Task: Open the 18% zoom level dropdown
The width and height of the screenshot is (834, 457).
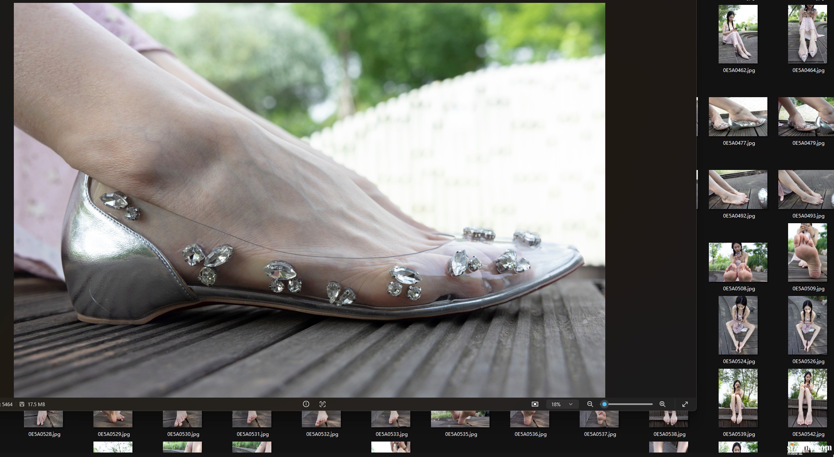Action: tap(562, 404)
